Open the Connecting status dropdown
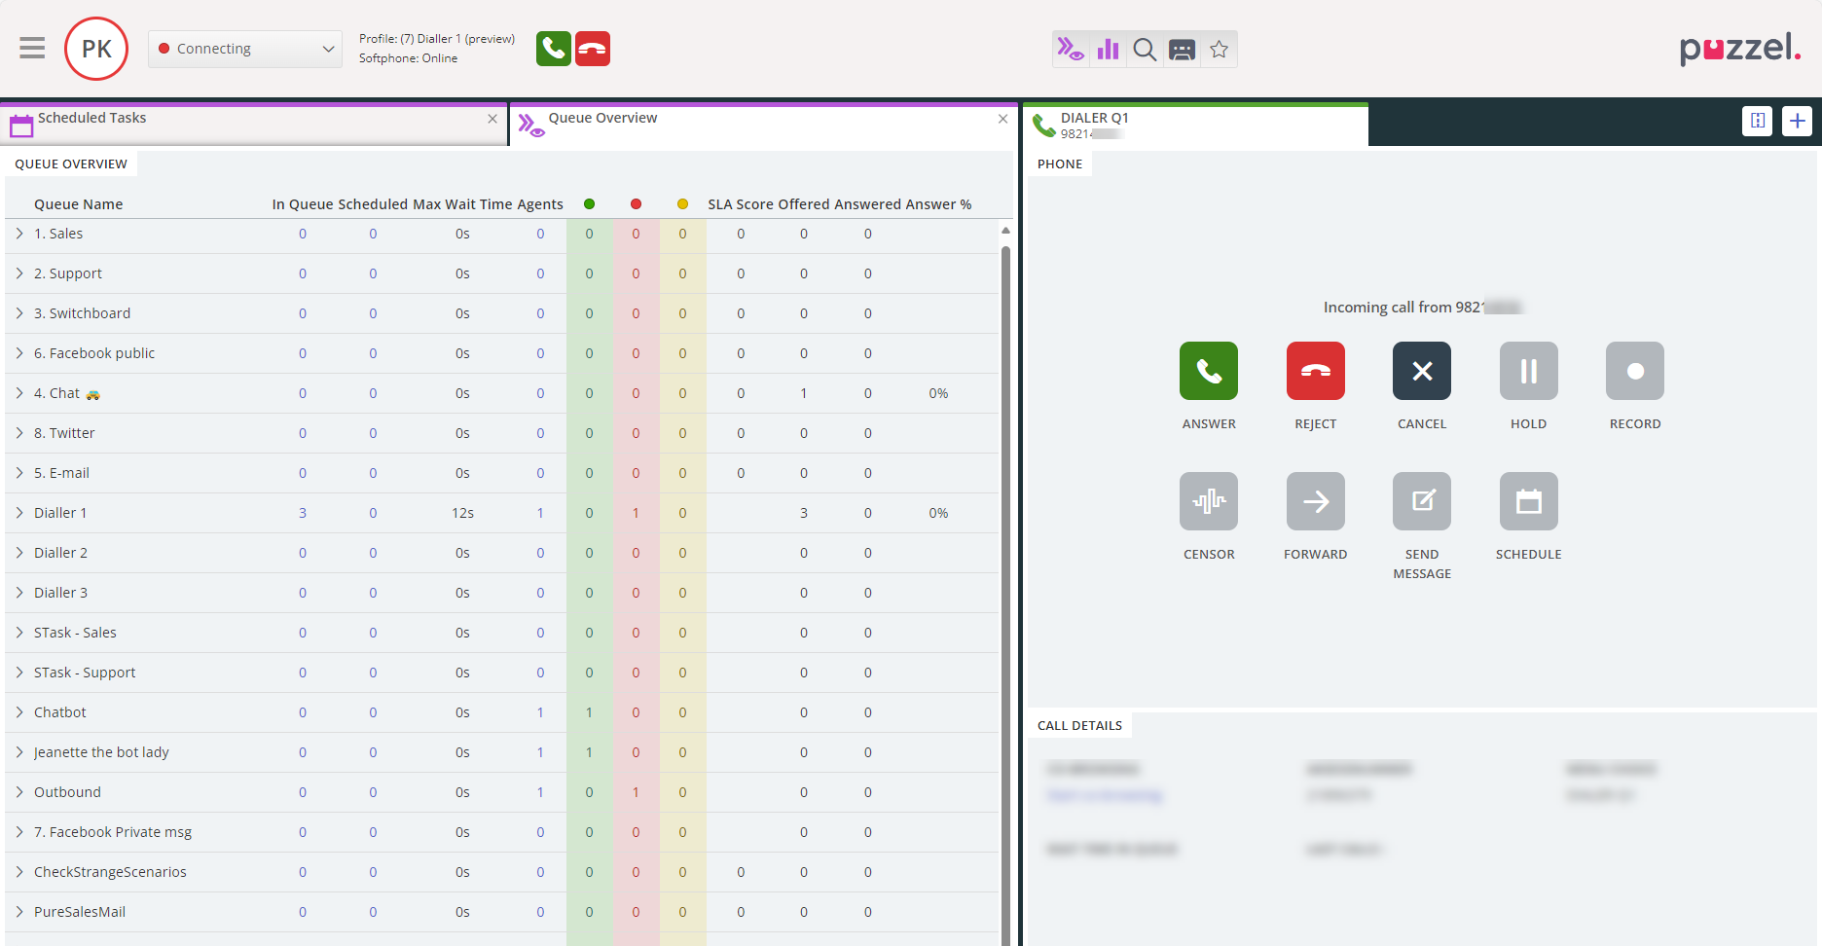This screenshot has width=1822, height=946. tap(245, 49)
